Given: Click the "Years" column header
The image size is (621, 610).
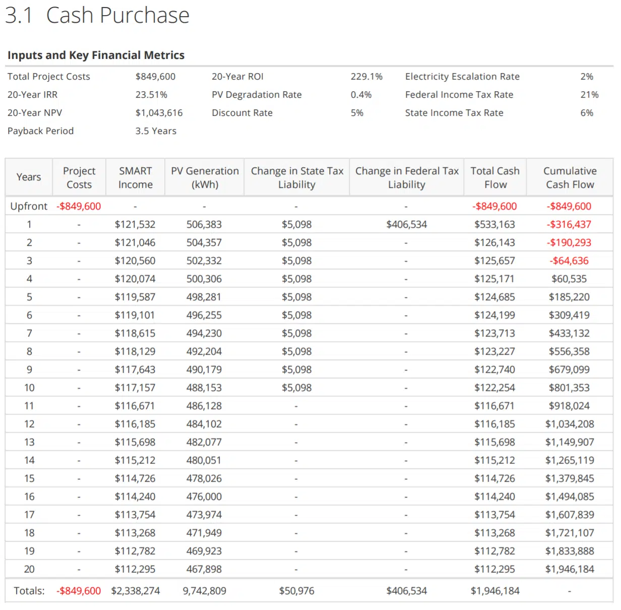Looking at the screenshot, I should click(x=29, y=177).
